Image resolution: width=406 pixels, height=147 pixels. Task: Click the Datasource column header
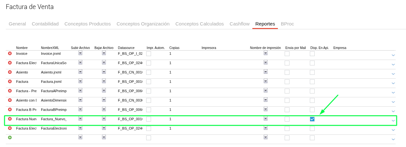pyautogui.click(x=126, y=48)
